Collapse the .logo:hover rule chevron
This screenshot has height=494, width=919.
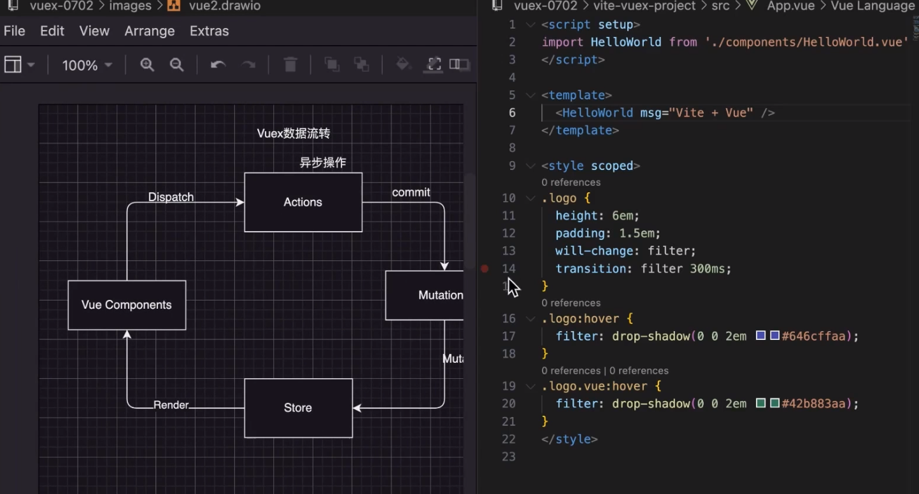(x=531, y=318)
